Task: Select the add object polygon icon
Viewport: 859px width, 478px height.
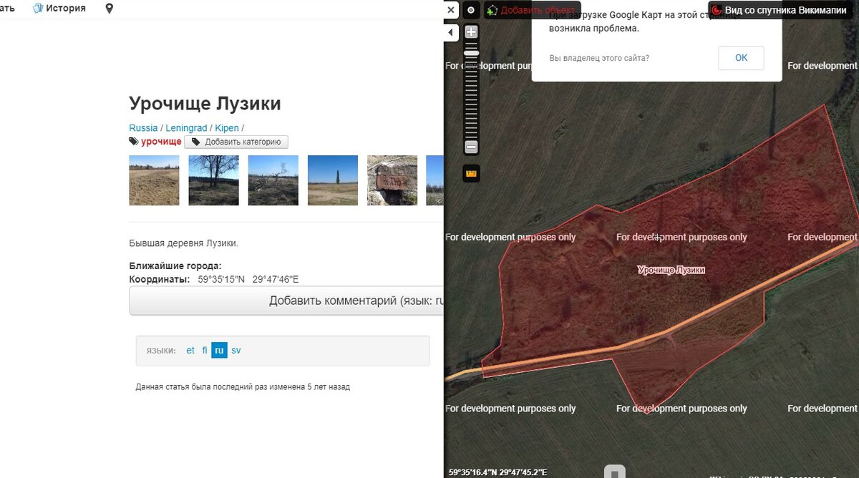Action: (x=493, y=9)
